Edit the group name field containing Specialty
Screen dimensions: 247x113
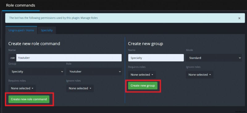point(156,58)
